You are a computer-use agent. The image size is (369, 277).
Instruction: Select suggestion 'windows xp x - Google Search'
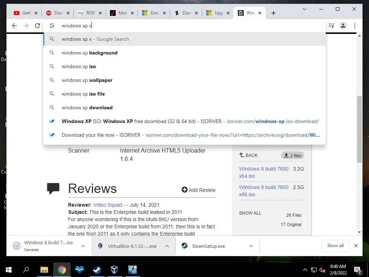(x=185, y=39)
